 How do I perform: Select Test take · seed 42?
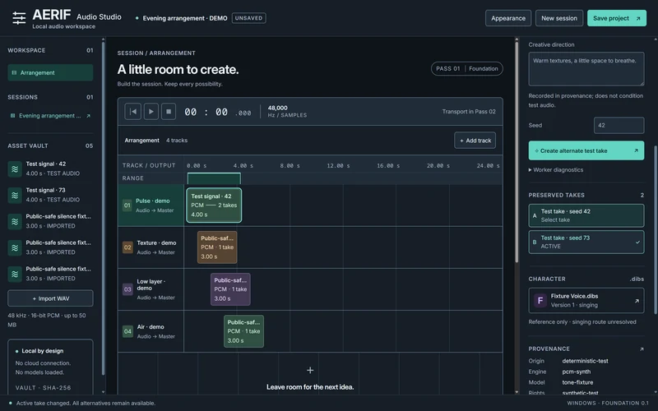click(586, 215)
